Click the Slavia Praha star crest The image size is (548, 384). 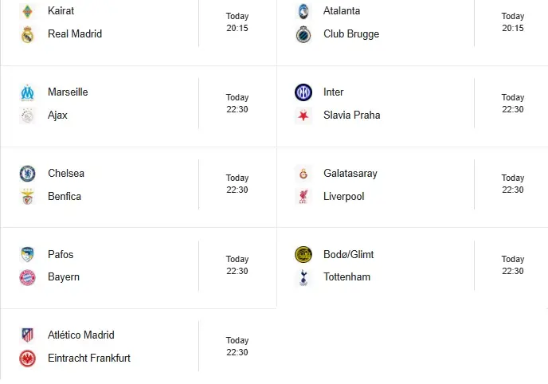303,116
